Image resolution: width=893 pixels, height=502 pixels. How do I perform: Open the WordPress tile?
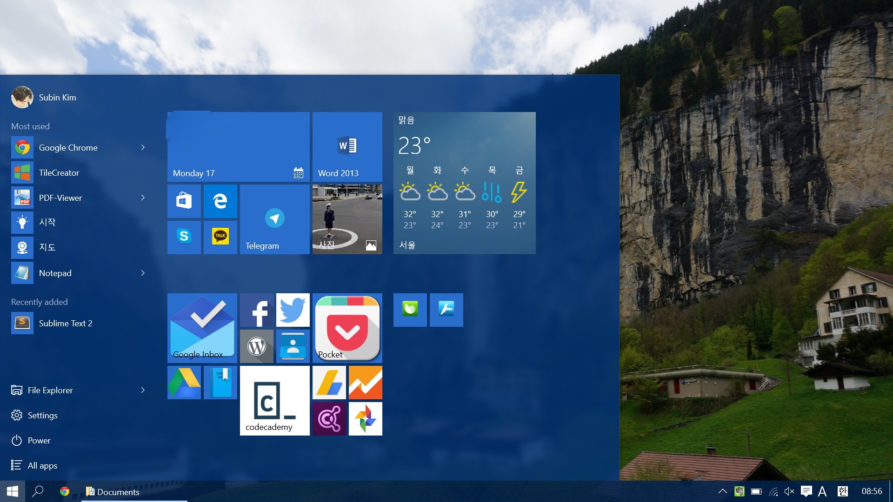pyautogui.click(x=257, y=346)
